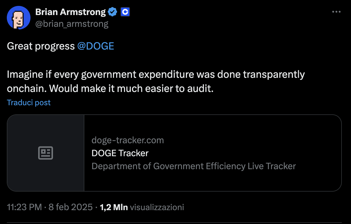The width and height of the screenshot is (351, 224).
Task: Click the 8 feb 2025 date
Action: (x=70, y=207)
